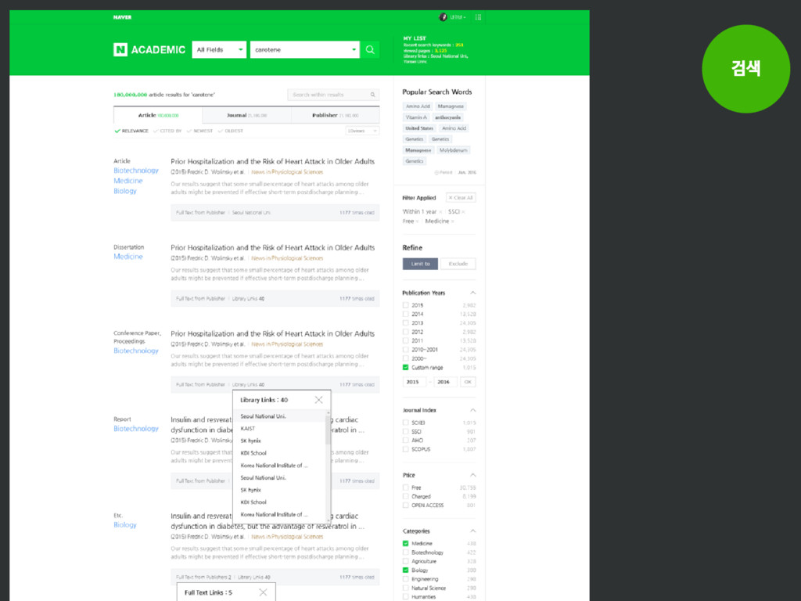Uncheck the Custom range checkbox
801x601 pixels.
[x=406, y=368]
